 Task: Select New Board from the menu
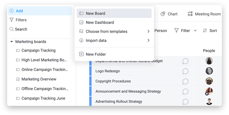(114, 13)
